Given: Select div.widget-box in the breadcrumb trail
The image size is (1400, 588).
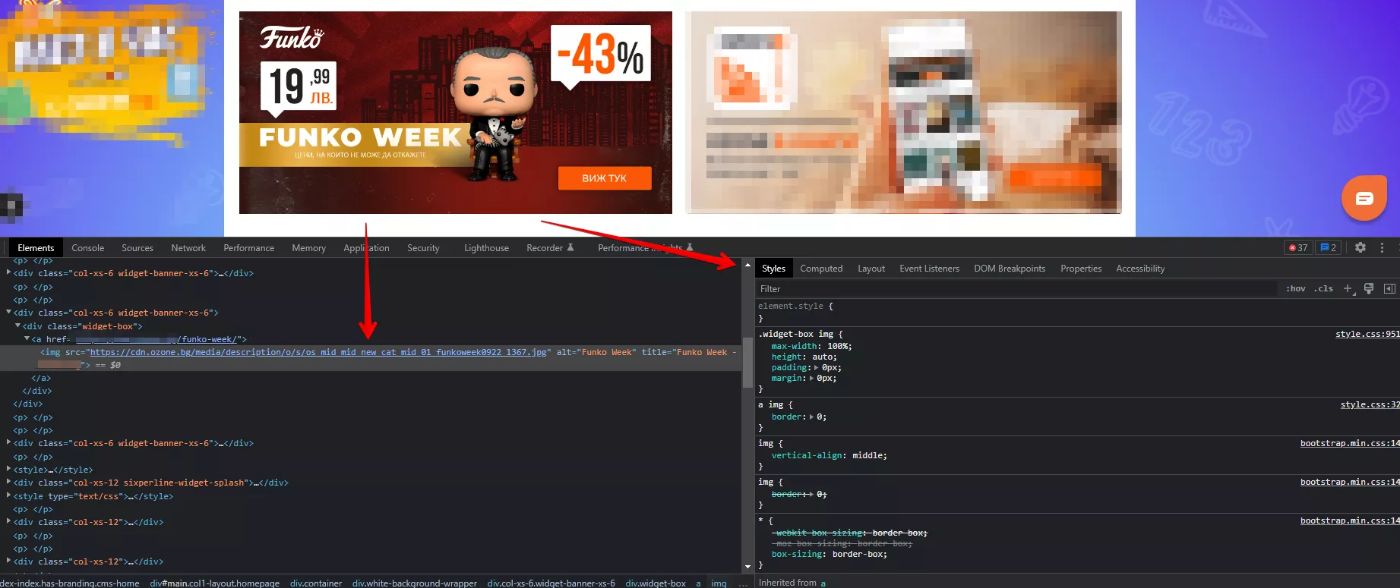Looking at the screenshot, I should pyautogui.click(x=656, y=583).
